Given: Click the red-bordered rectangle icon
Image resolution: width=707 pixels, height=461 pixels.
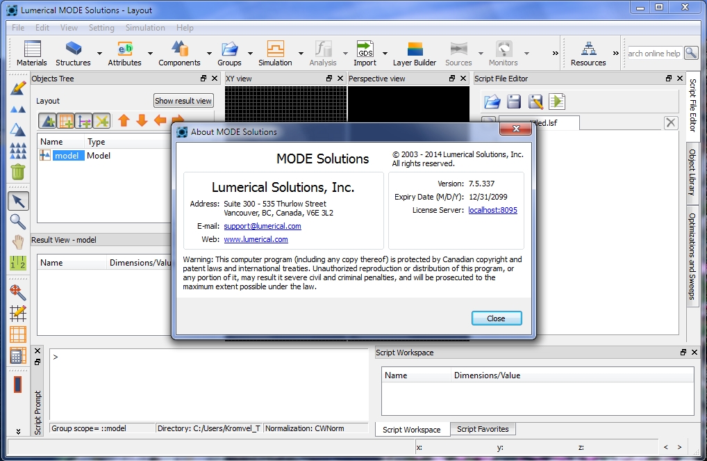Looking at the screenshot, I should pyautogui.click(x=17, y=385).
